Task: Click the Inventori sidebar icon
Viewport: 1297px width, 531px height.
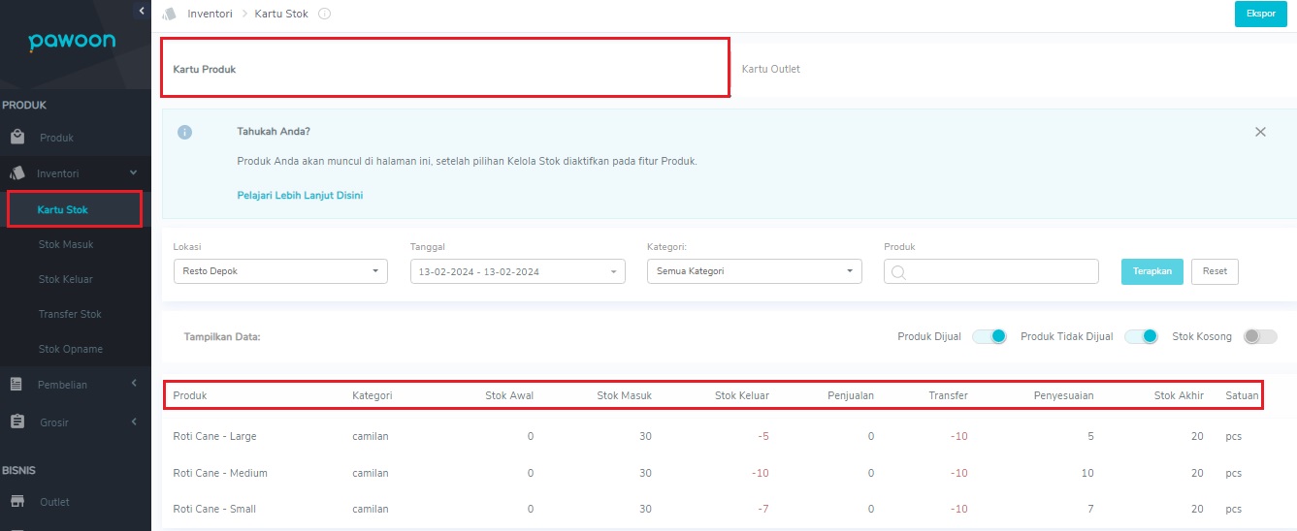Action: 17,173
